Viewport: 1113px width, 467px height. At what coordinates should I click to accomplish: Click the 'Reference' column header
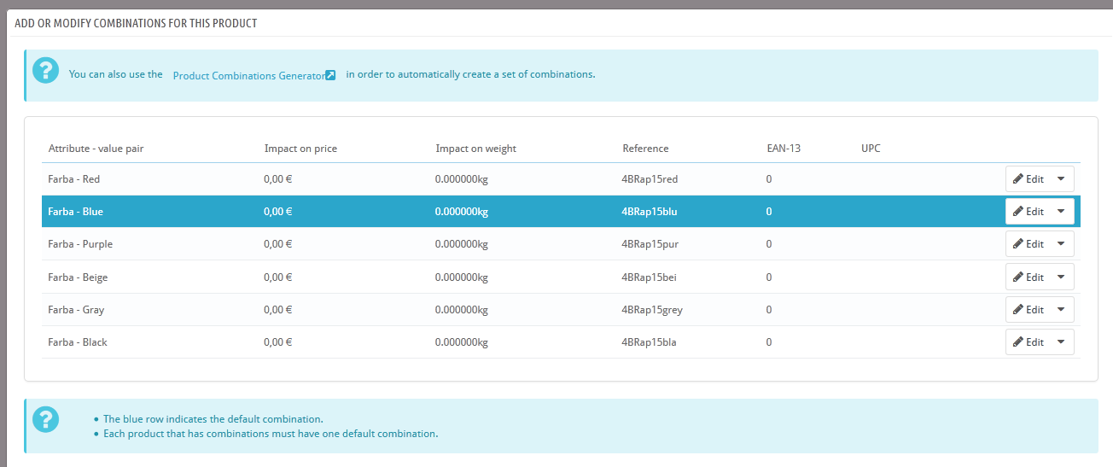click(645, 149)
